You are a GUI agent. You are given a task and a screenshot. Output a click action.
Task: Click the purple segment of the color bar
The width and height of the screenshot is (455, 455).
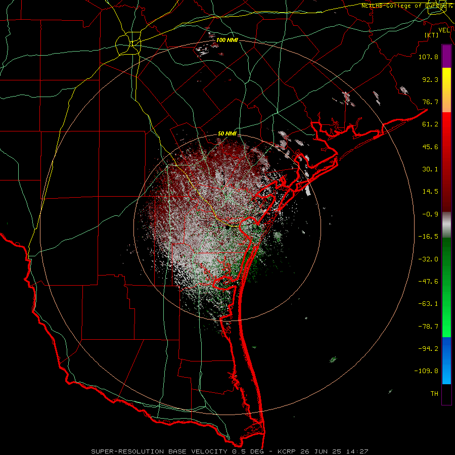tap(446, 56)
